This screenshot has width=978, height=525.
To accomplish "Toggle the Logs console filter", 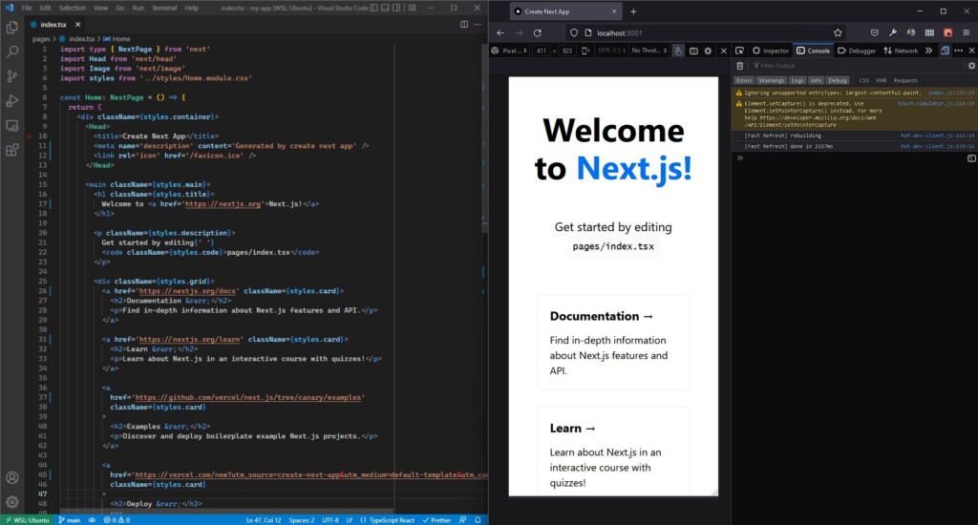I will click(x=797, y=80).
